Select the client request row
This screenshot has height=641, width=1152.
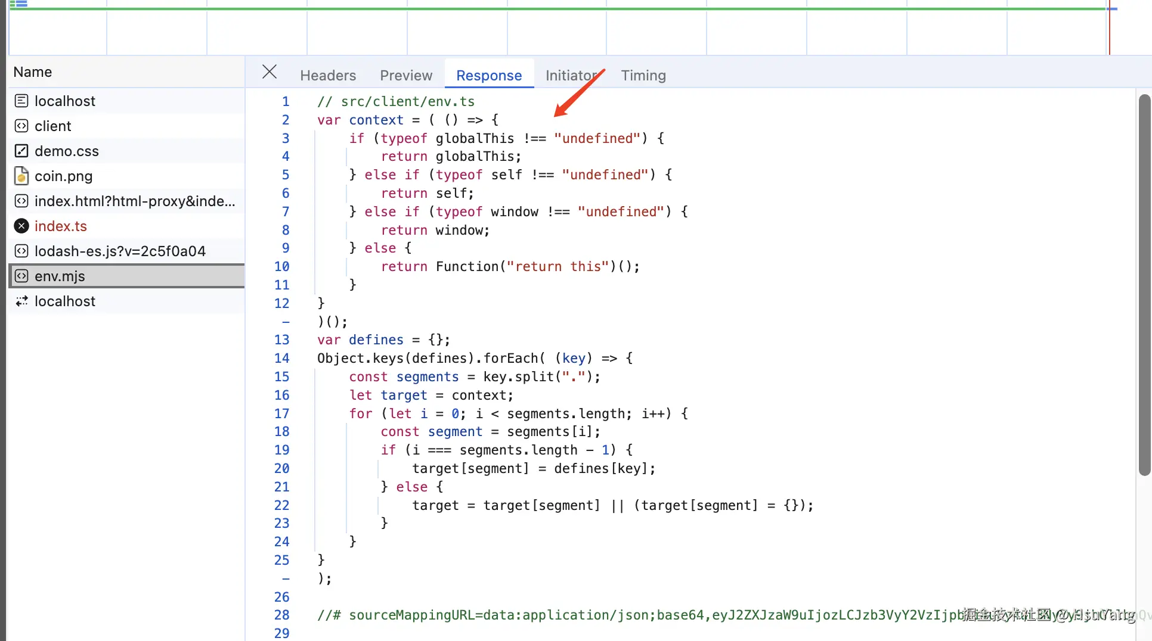point(126,126)
